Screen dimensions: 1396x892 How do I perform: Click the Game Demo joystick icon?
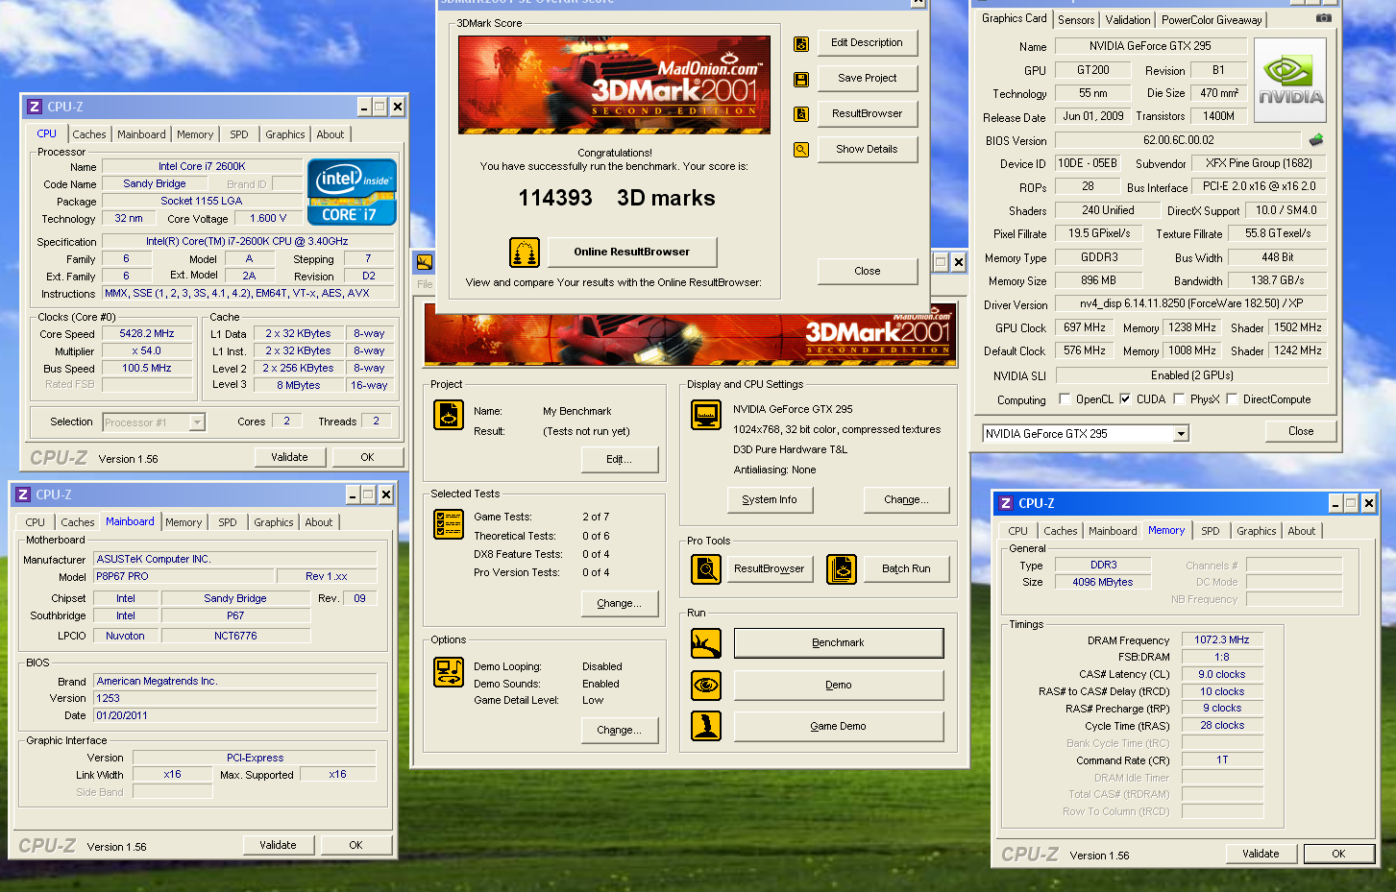point(706,726)
